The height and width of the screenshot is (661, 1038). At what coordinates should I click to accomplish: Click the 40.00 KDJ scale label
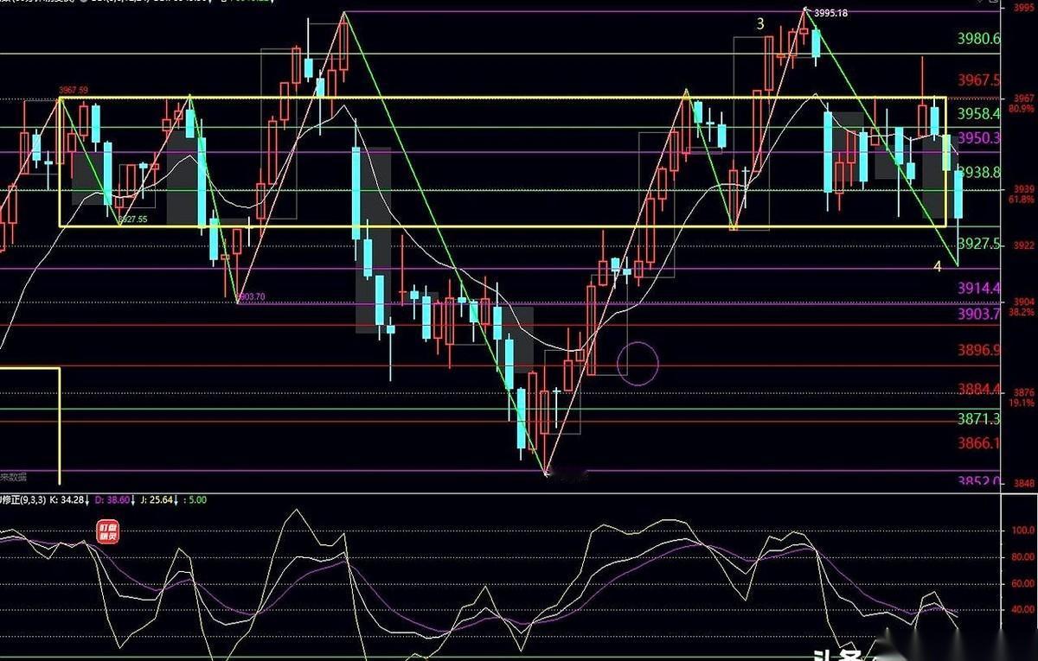coord(1023,610)
